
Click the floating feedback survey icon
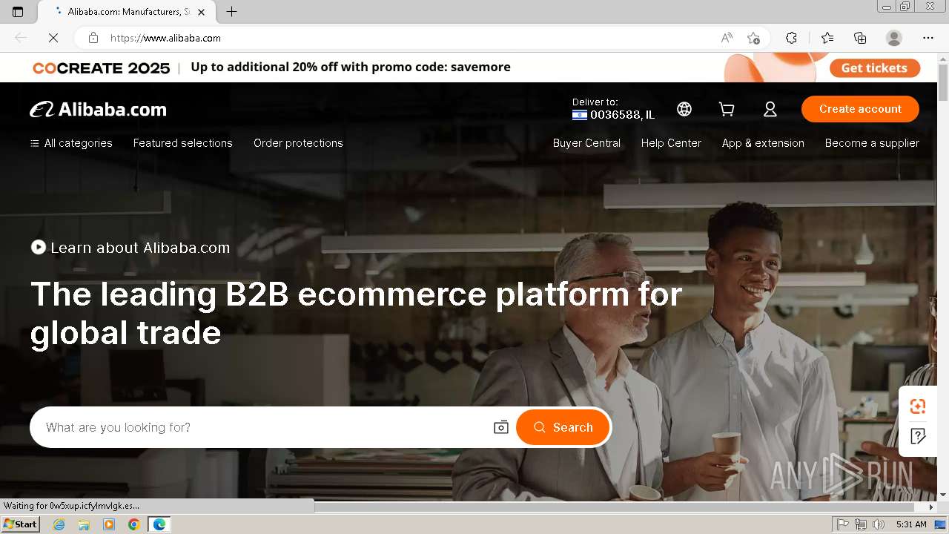click(x=918, y=436)
